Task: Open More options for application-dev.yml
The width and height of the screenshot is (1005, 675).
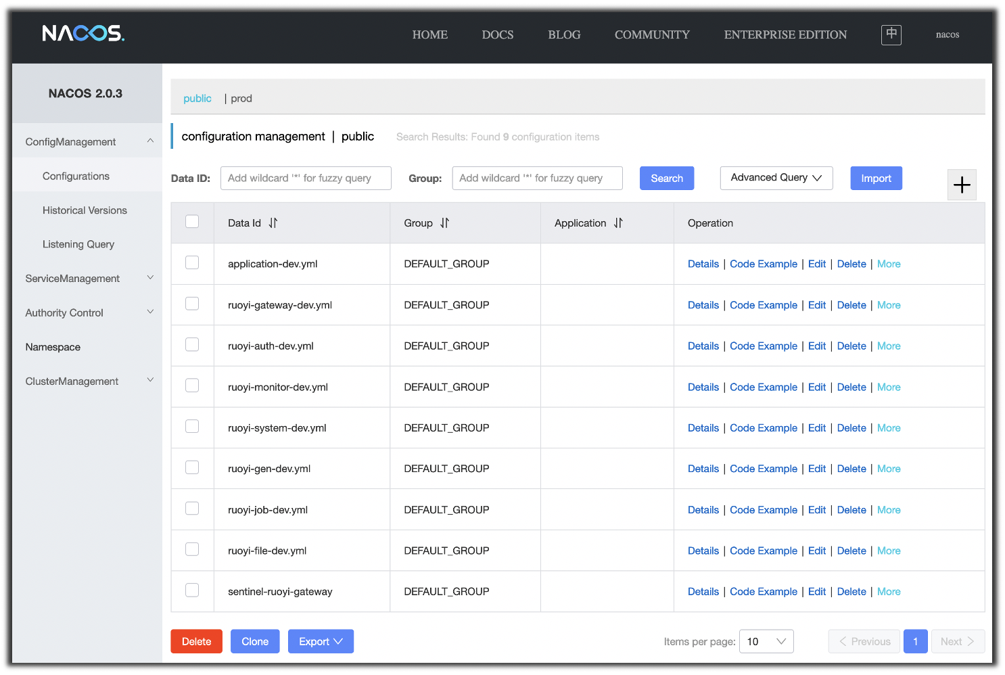Action: coord(889,264)
